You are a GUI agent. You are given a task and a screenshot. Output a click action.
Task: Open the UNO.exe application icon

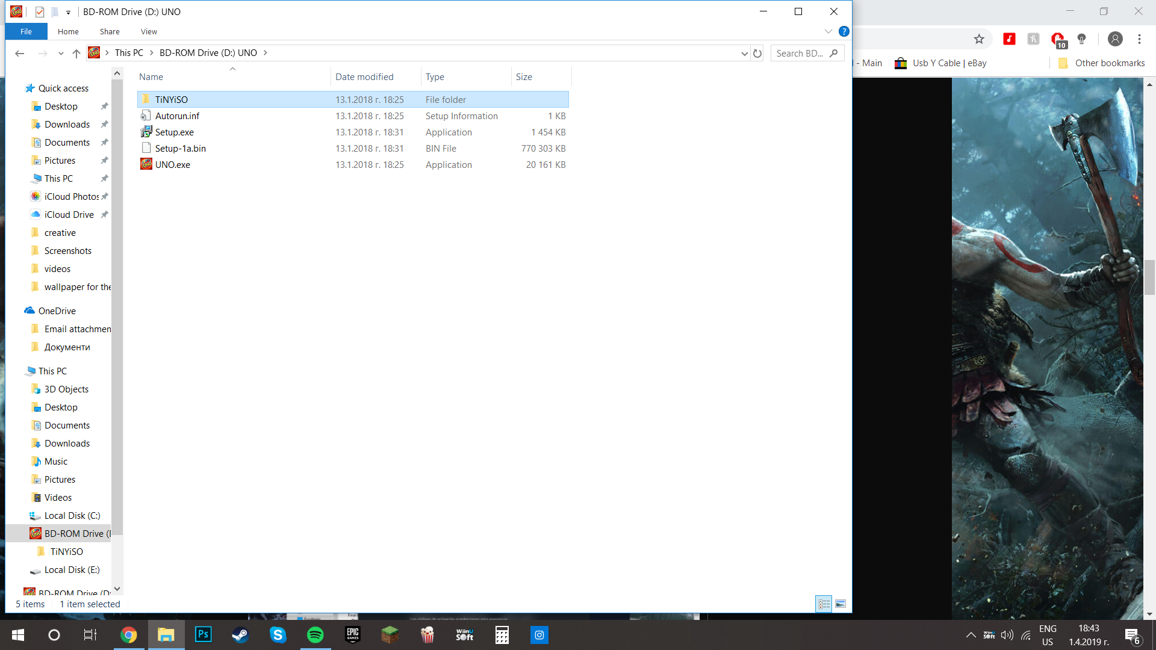point(146,164)
